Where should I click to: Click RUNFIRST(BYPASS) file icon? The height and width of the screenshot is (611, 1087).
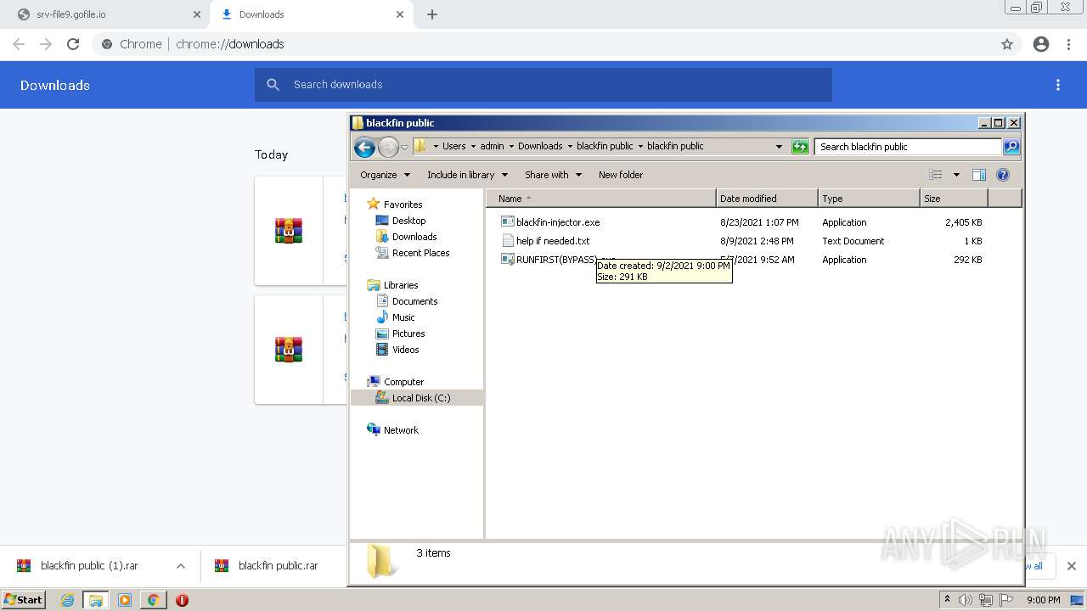pos(508,260)
